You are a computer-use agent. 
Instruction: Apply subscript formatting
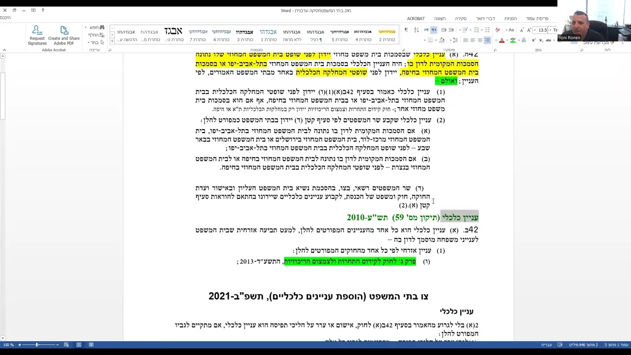tap(541, 40)
